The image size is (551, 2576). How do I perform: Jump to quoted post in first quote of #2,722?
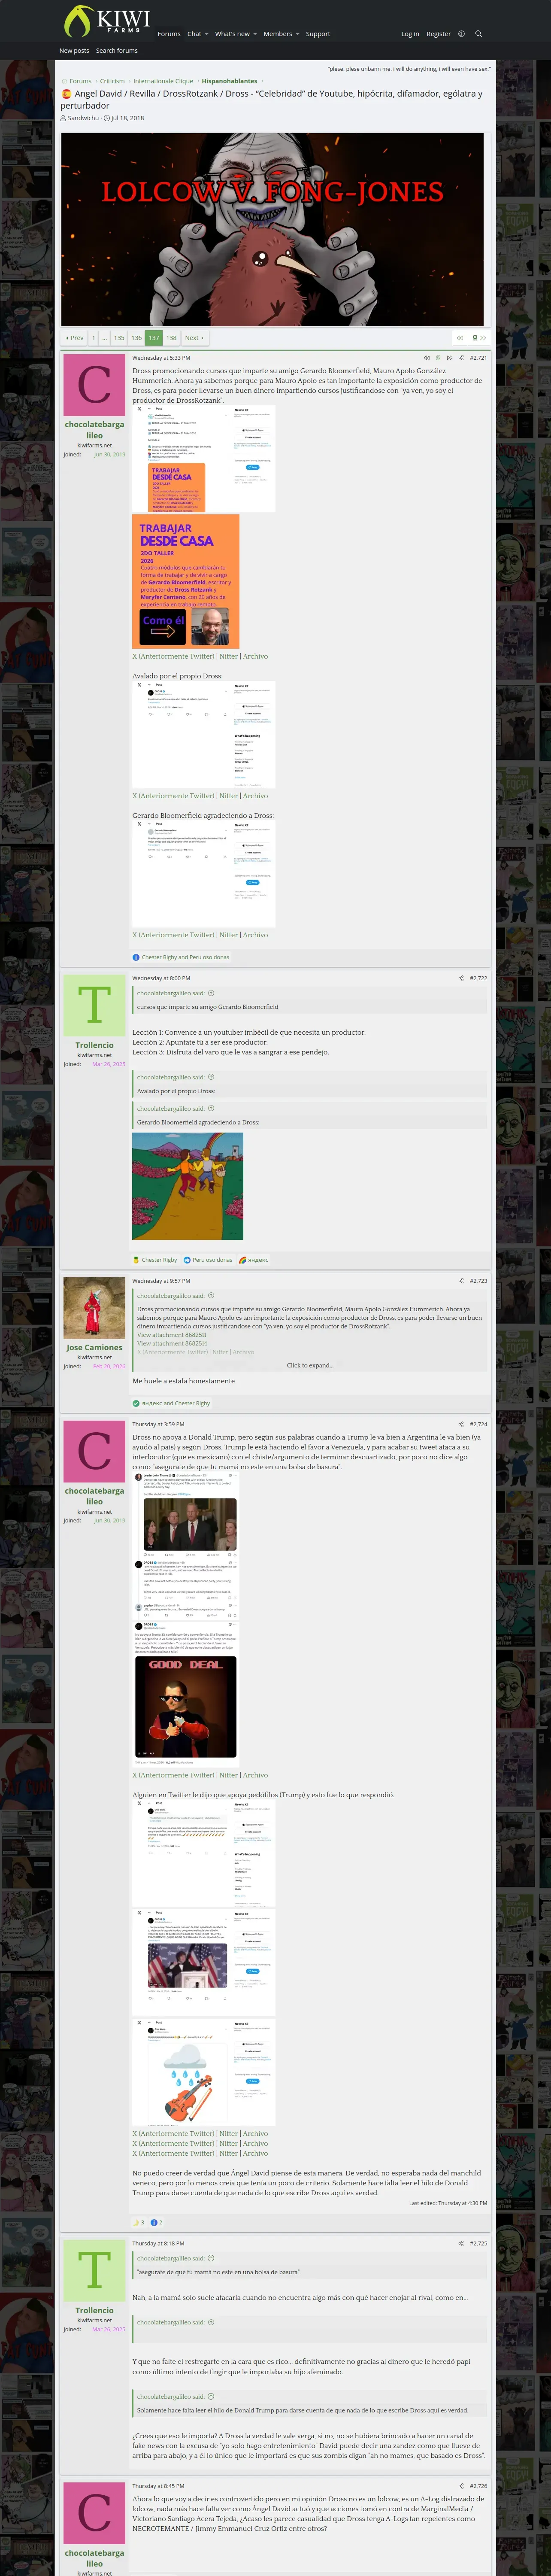click(211, 993)
